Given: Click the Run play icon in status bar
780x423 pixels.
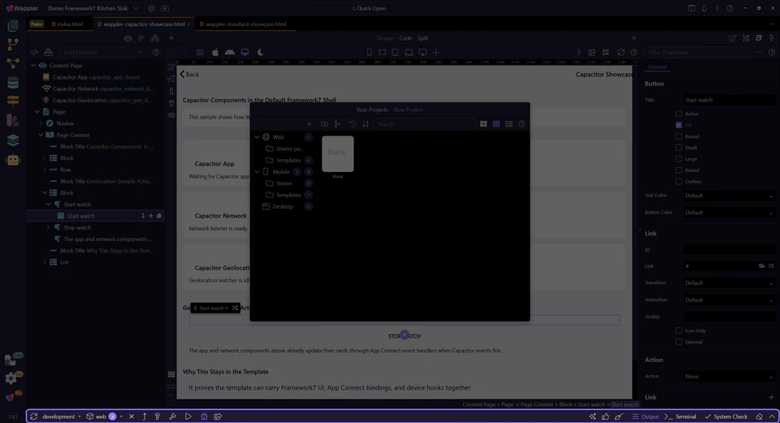Looking at the screenshot, I should point(188,417).
